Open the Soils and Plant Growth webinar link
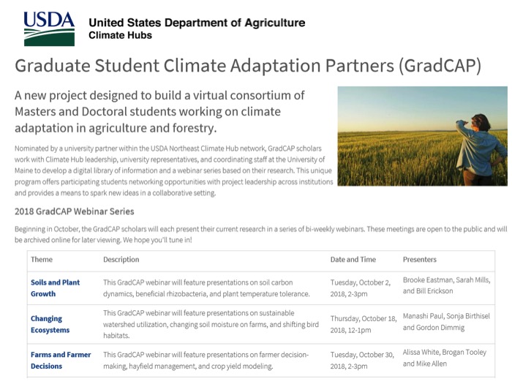 click(x=55, y=287)
